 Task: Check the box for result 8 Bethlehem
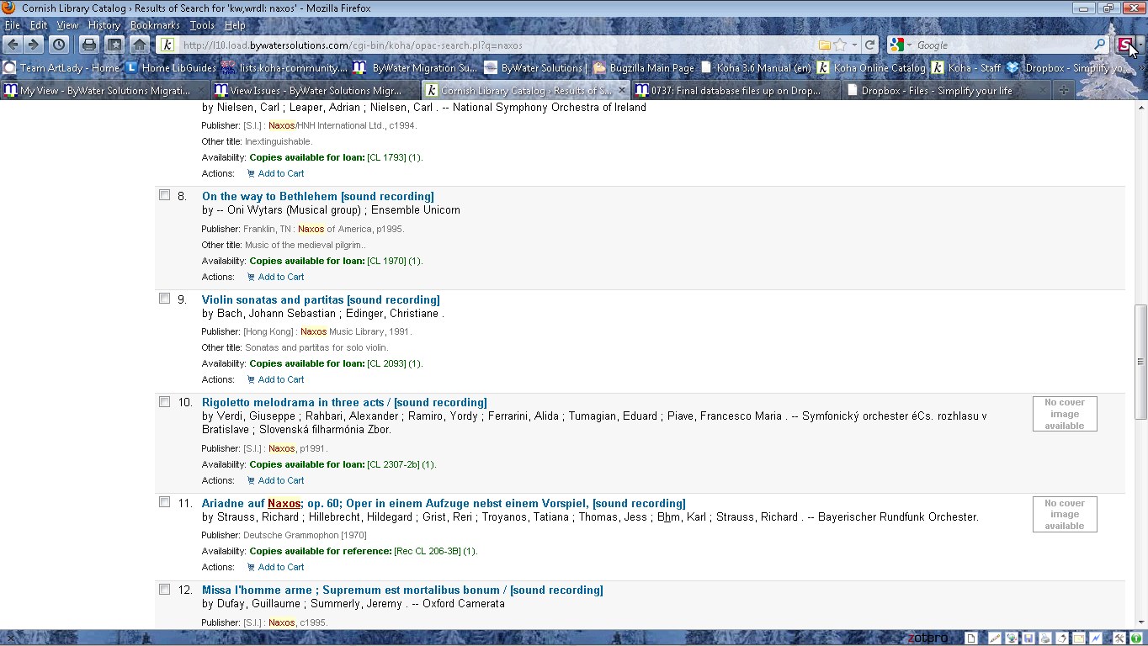(x=165, y=195)
